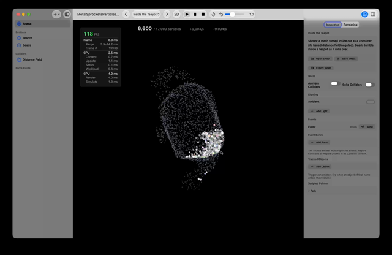Click the -9,004/s death rate text

click(x=220, y=29)
